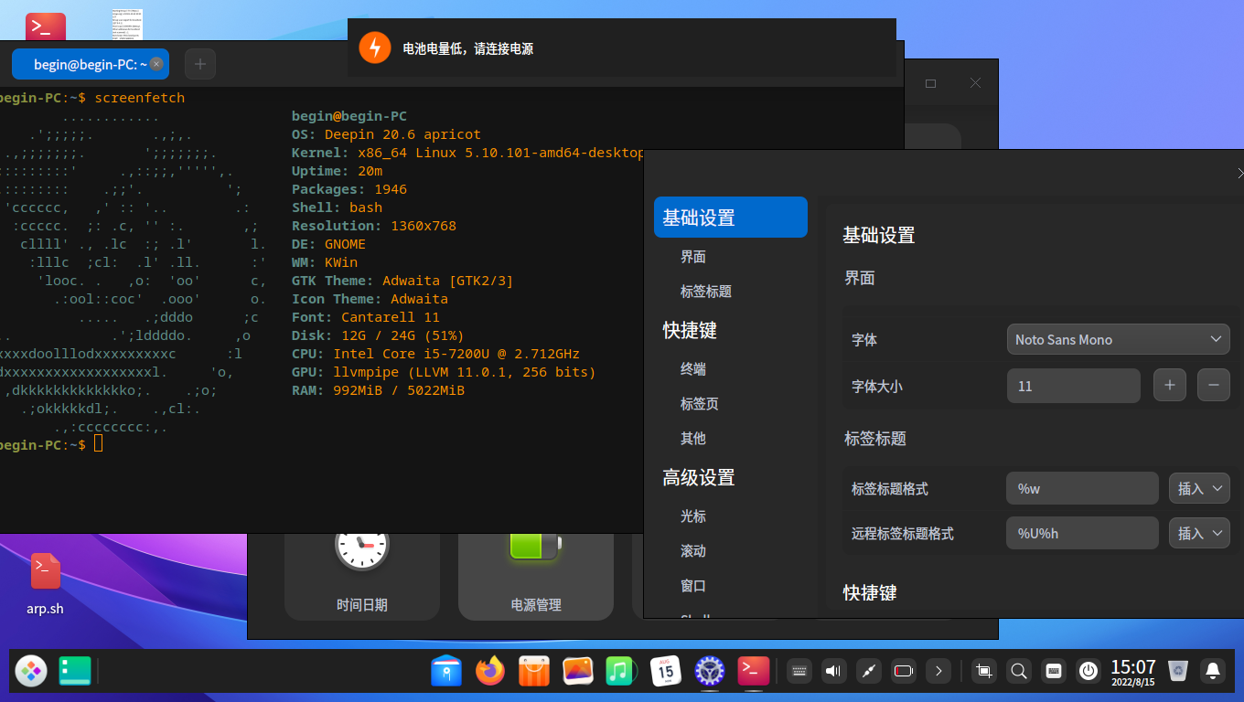The image size is (1244, 702).
Task: Open the keyboard tray icon left of volume
Action: pyautogui.click(x=799, y=671)
